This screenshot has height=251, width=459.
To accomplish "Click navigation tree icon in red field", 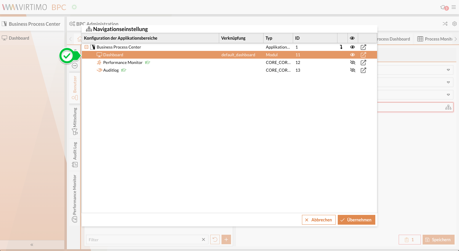I will 448,107.
